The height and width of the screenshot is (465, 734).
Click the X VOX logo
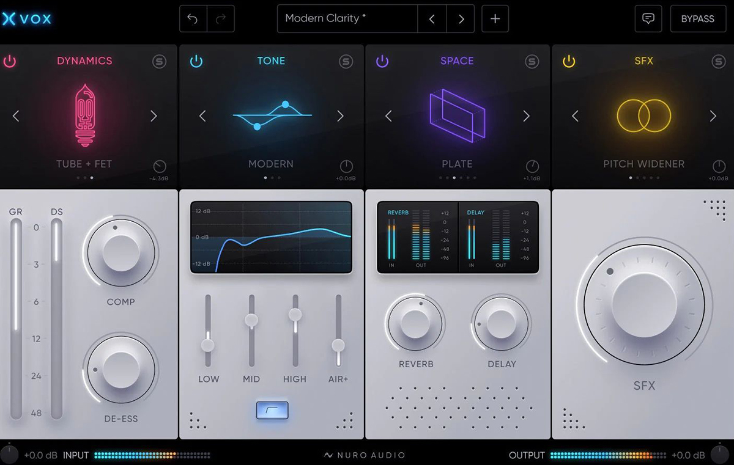pyautogui.click(x=26, y=19)
